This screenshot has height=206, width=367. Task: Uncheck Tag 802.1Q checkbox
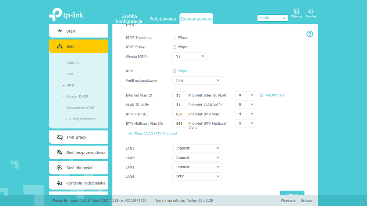click(262, 95)
